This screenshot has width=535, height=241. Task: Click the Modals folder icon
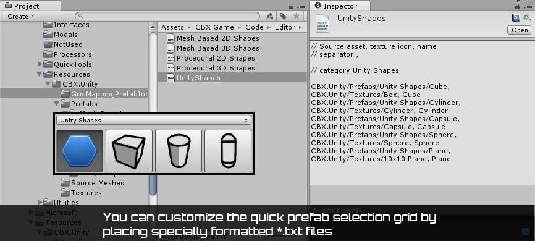pos(48,35)
